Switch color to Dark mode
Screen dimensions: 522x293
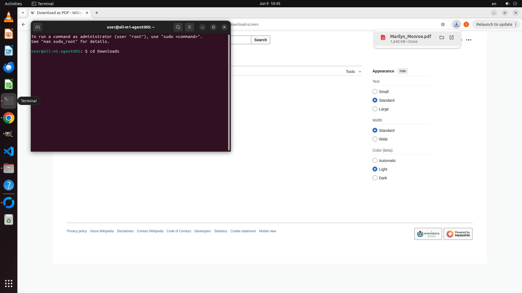pos(375,178)
